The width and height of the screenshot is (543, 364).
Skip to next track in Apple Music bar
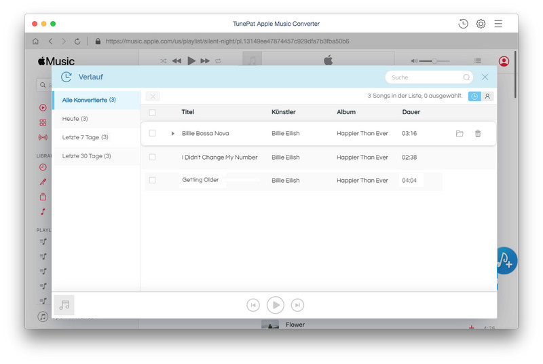click(205, 61)
